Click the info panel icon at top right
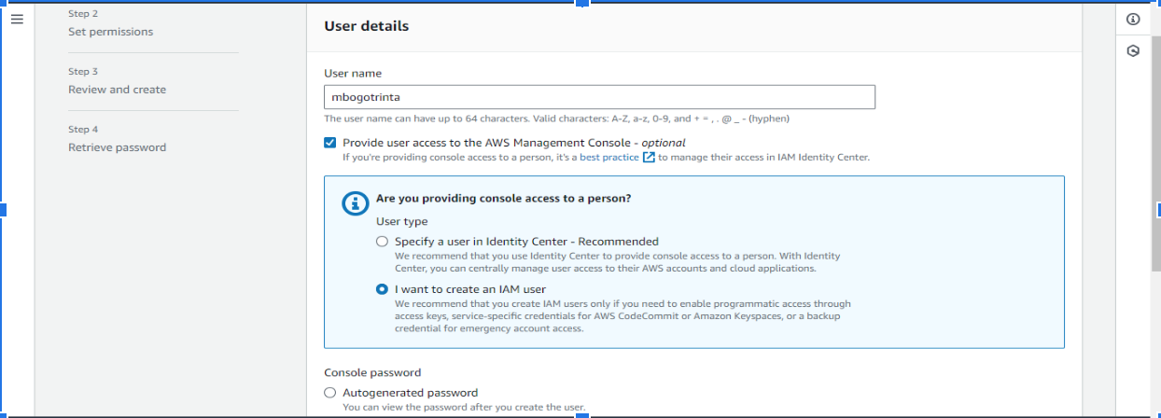The height and width of the screenshot is (418, 1161). pos(1133,20)
